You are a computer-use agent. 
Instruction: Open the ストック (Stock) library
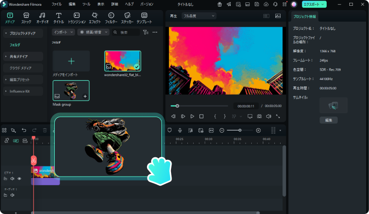pyautogui.click(x=26, y=18)
